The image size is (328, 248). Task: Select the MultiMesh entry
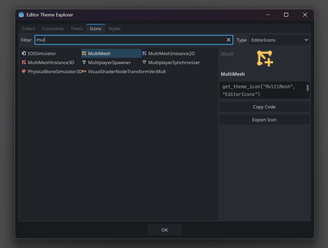point(111,54)
